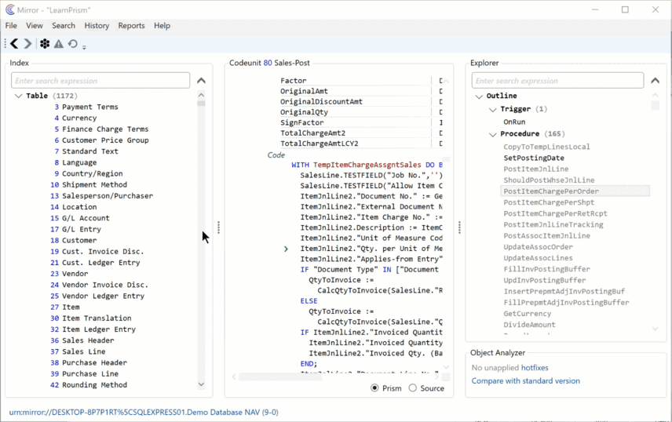The image size is (672, 422).
Task: Click the Explorer list scroll down arrow
Action: (655, 329)
